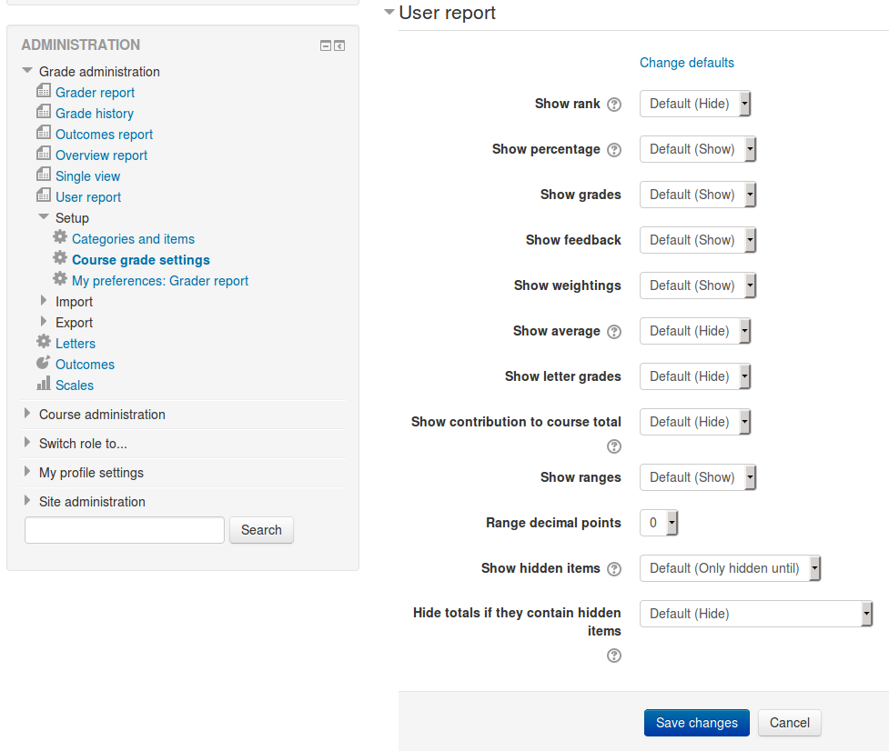Viewport: 889px width, 751px height.
Task: Click the administration search text field
Action: [x=125, y=530]
